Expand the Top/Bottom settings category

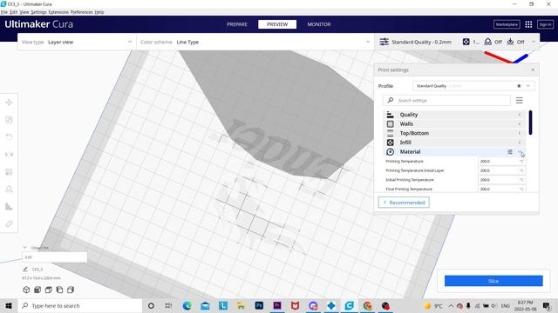pos(455,133)
